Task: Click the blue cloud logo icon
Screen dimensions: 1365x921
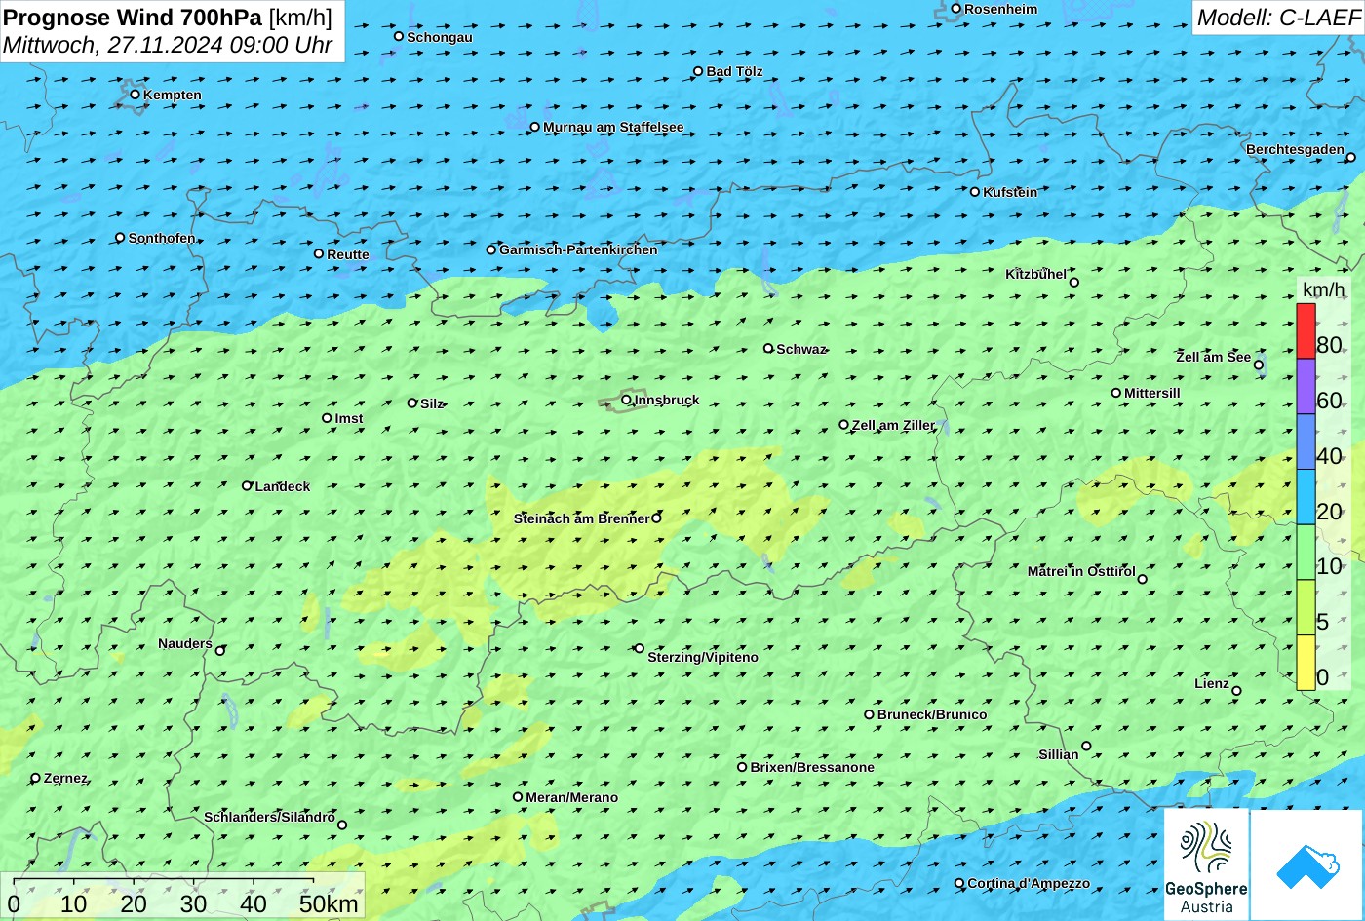Action: point(1307,865)
